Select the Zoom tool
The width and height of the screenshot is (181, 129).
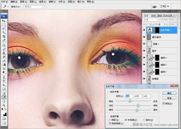pyautogui.click(x=4, y=105)
